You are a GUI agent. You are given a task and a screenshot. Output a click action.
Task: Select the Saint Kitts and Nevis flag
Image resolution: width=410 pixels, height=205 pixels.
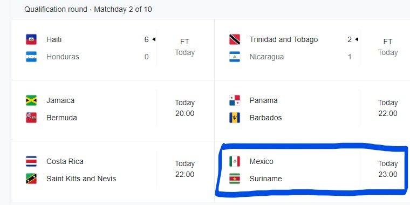[x=31, y=179]
